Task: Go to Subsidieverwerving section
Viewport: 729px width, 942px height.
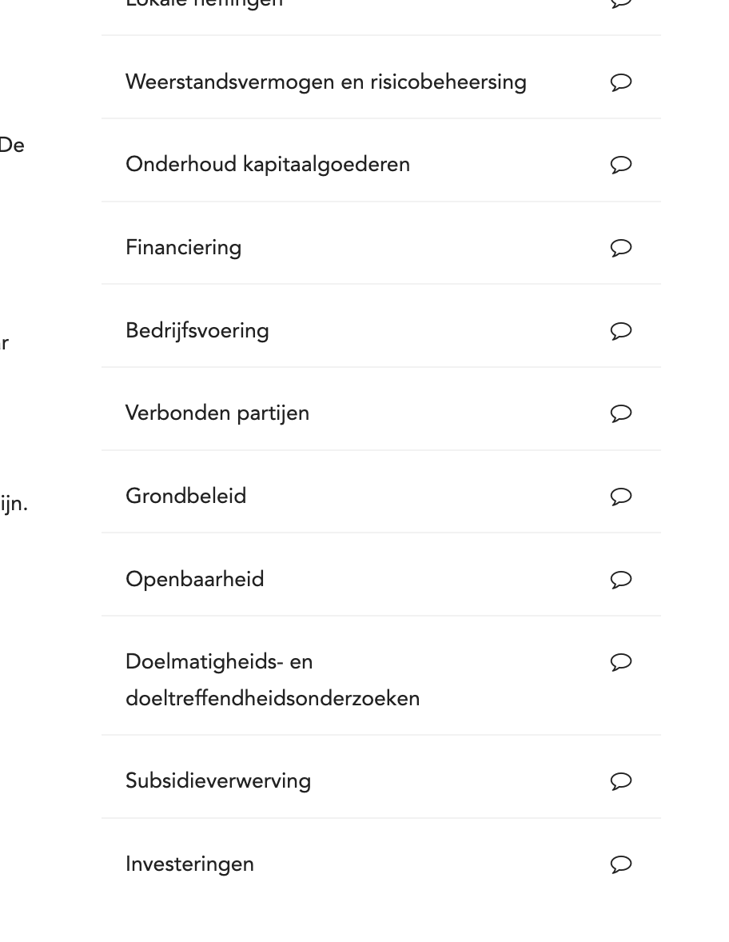Action: (217, 781)
